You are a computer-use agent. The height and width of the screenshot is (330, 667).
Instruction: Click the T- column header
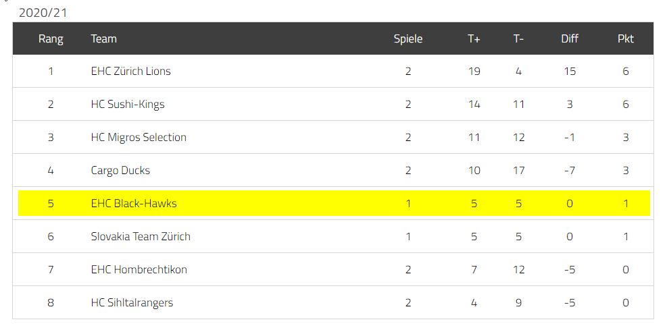click(x=518, y=39)
